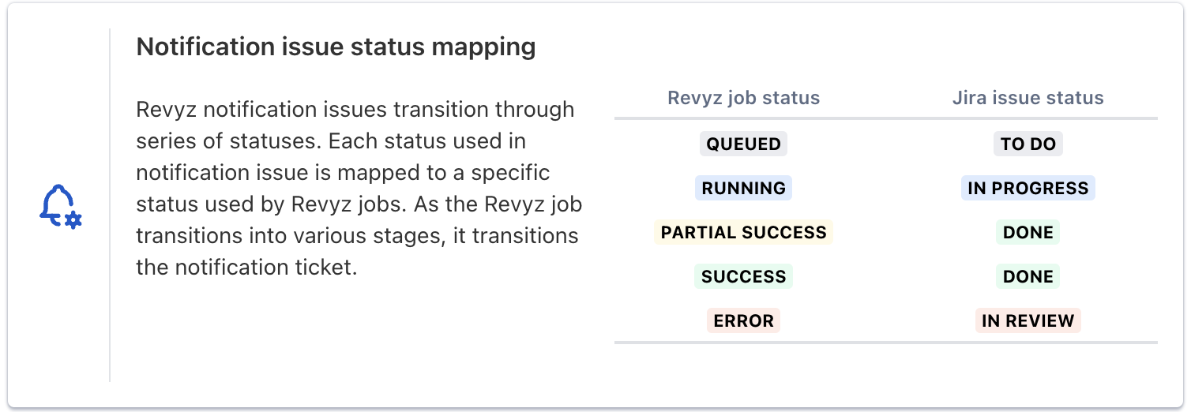Click the red ERROR status badge
This screenshot has height=412, width=1191.
pyautogui.click(x=743, y=320)
